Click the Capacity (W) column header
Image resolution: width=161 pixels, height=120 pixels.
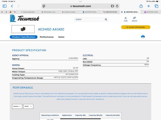point(80,115)
